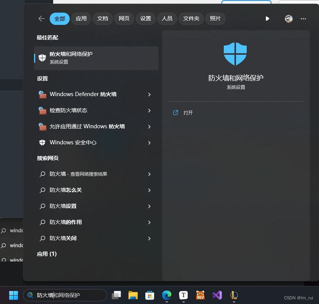Click the taskbar search box
This screenshot has height=304, width=319.
(65, 295)
